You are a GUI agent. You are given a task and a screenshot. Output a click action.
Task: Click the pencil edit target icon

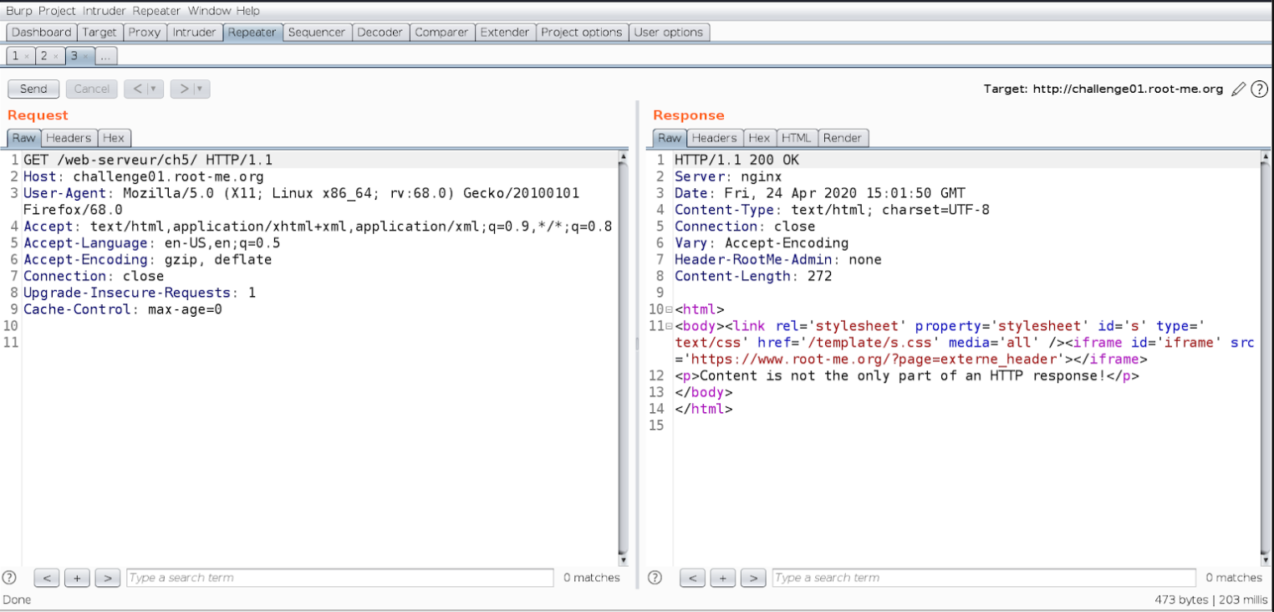click(x=1239, y=89)
